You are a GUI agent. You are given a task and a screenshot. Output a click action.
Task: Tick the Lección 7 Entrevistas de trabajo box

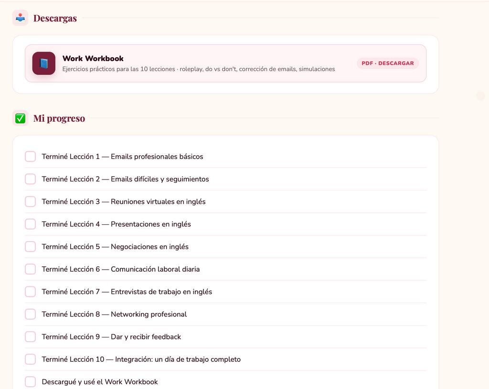31,292
